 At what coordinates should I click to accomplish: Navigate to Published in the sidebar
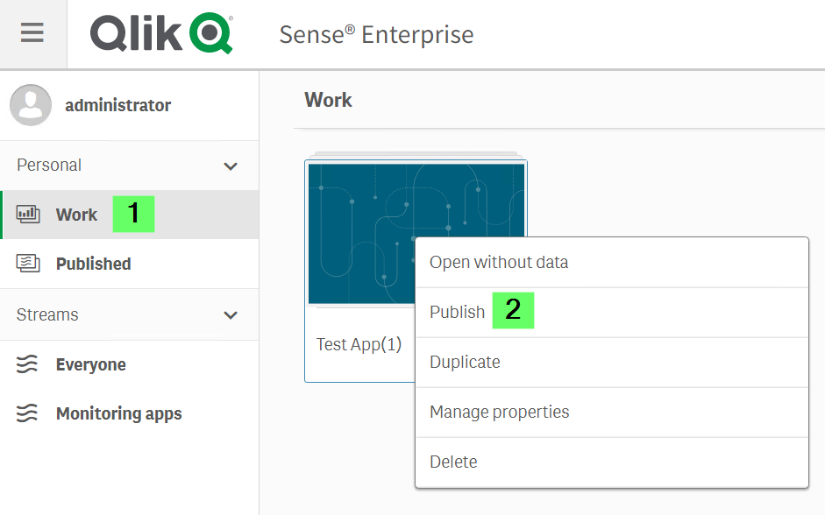point(93,263)
